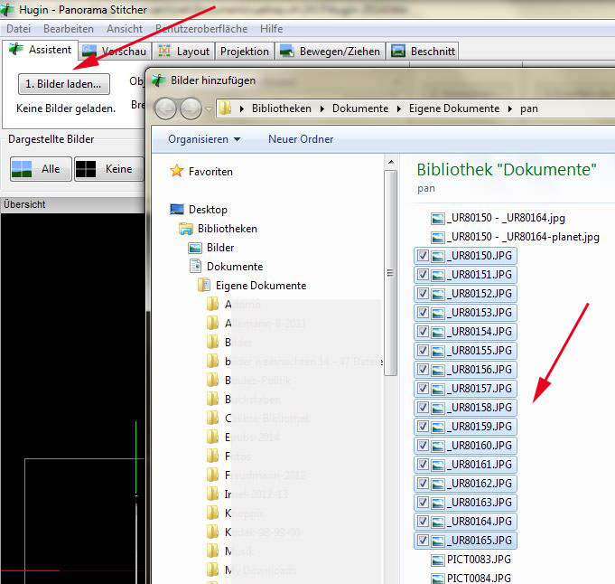Switch to the Layout tab

(x=183, y=52)
